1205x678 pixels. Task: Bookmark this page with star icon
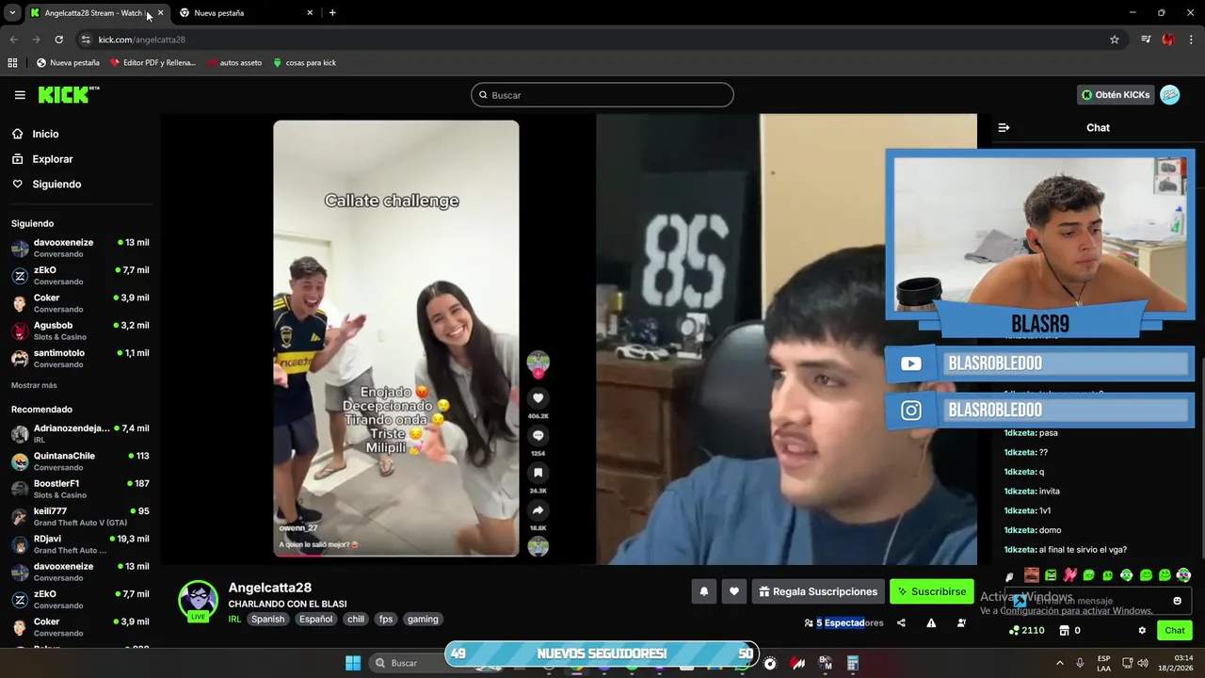1115,40
